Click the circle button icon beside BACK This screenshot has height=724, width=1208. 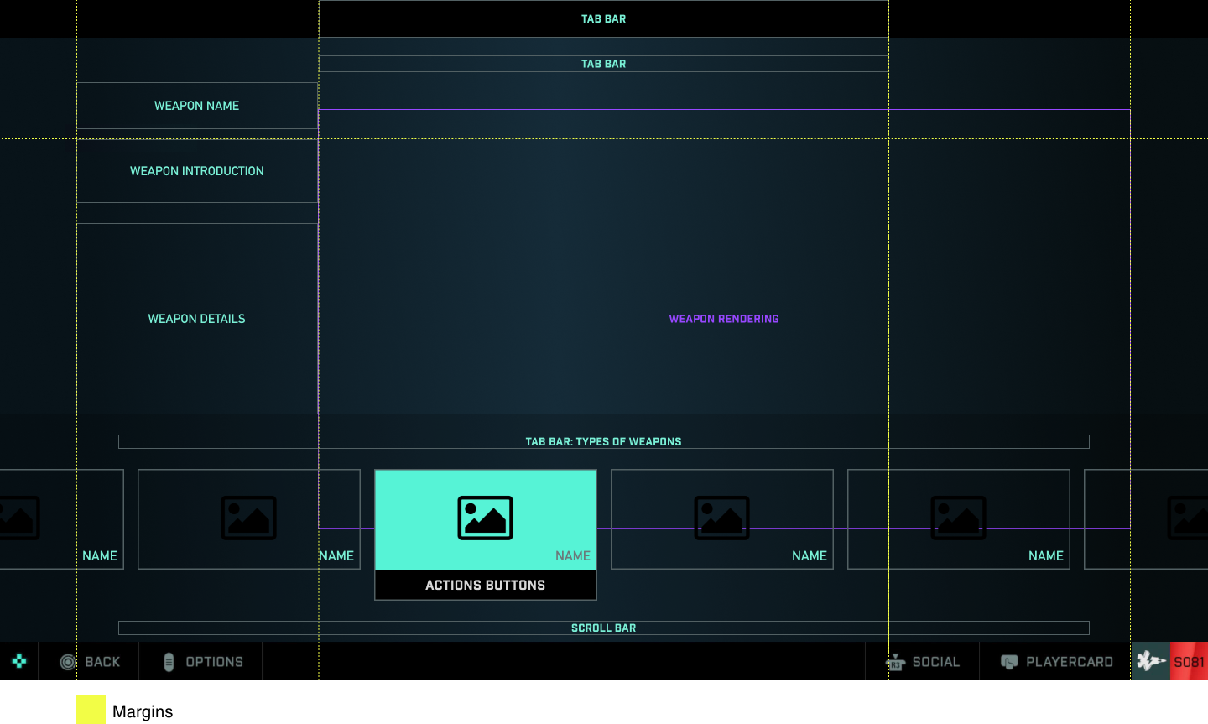[69, 662]
